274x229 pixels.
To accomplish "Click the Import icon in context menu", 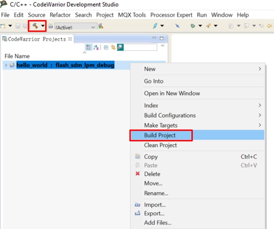I will [x=137, y=204].
